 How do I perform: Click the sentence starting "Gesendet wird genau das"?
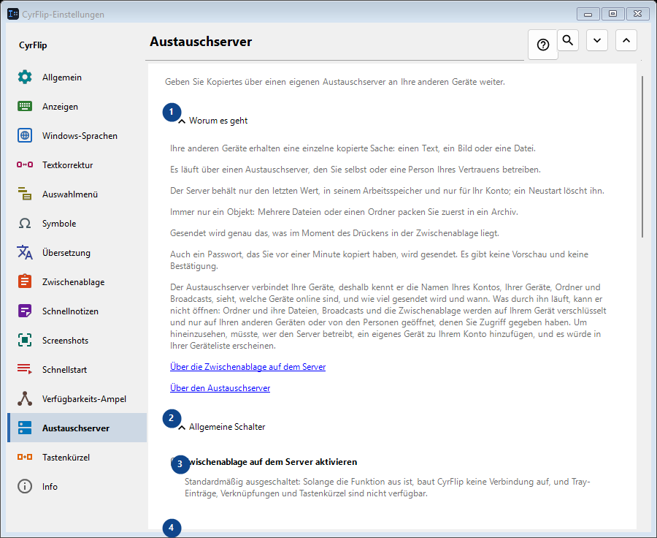tap(335, 233)
